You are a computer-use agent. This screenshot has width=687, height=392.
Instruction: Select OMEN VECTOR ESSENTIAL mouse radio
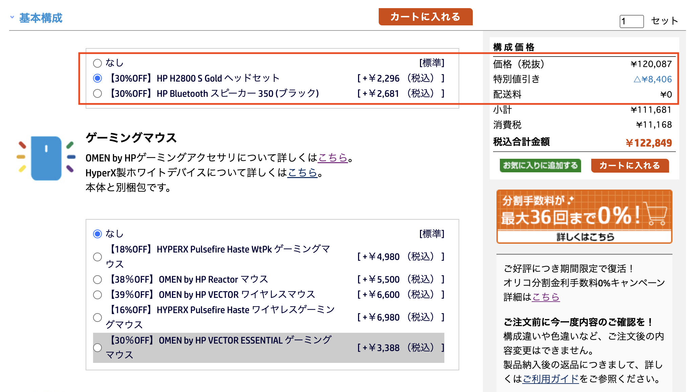click(x=97, y=348)
